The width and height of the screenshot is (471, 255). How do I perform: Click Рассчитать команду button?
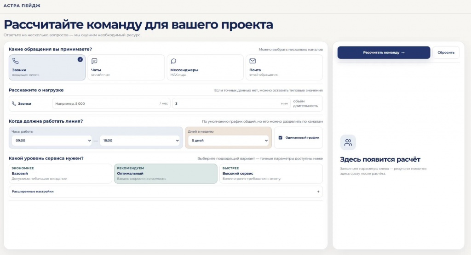[x=384, y=52]
